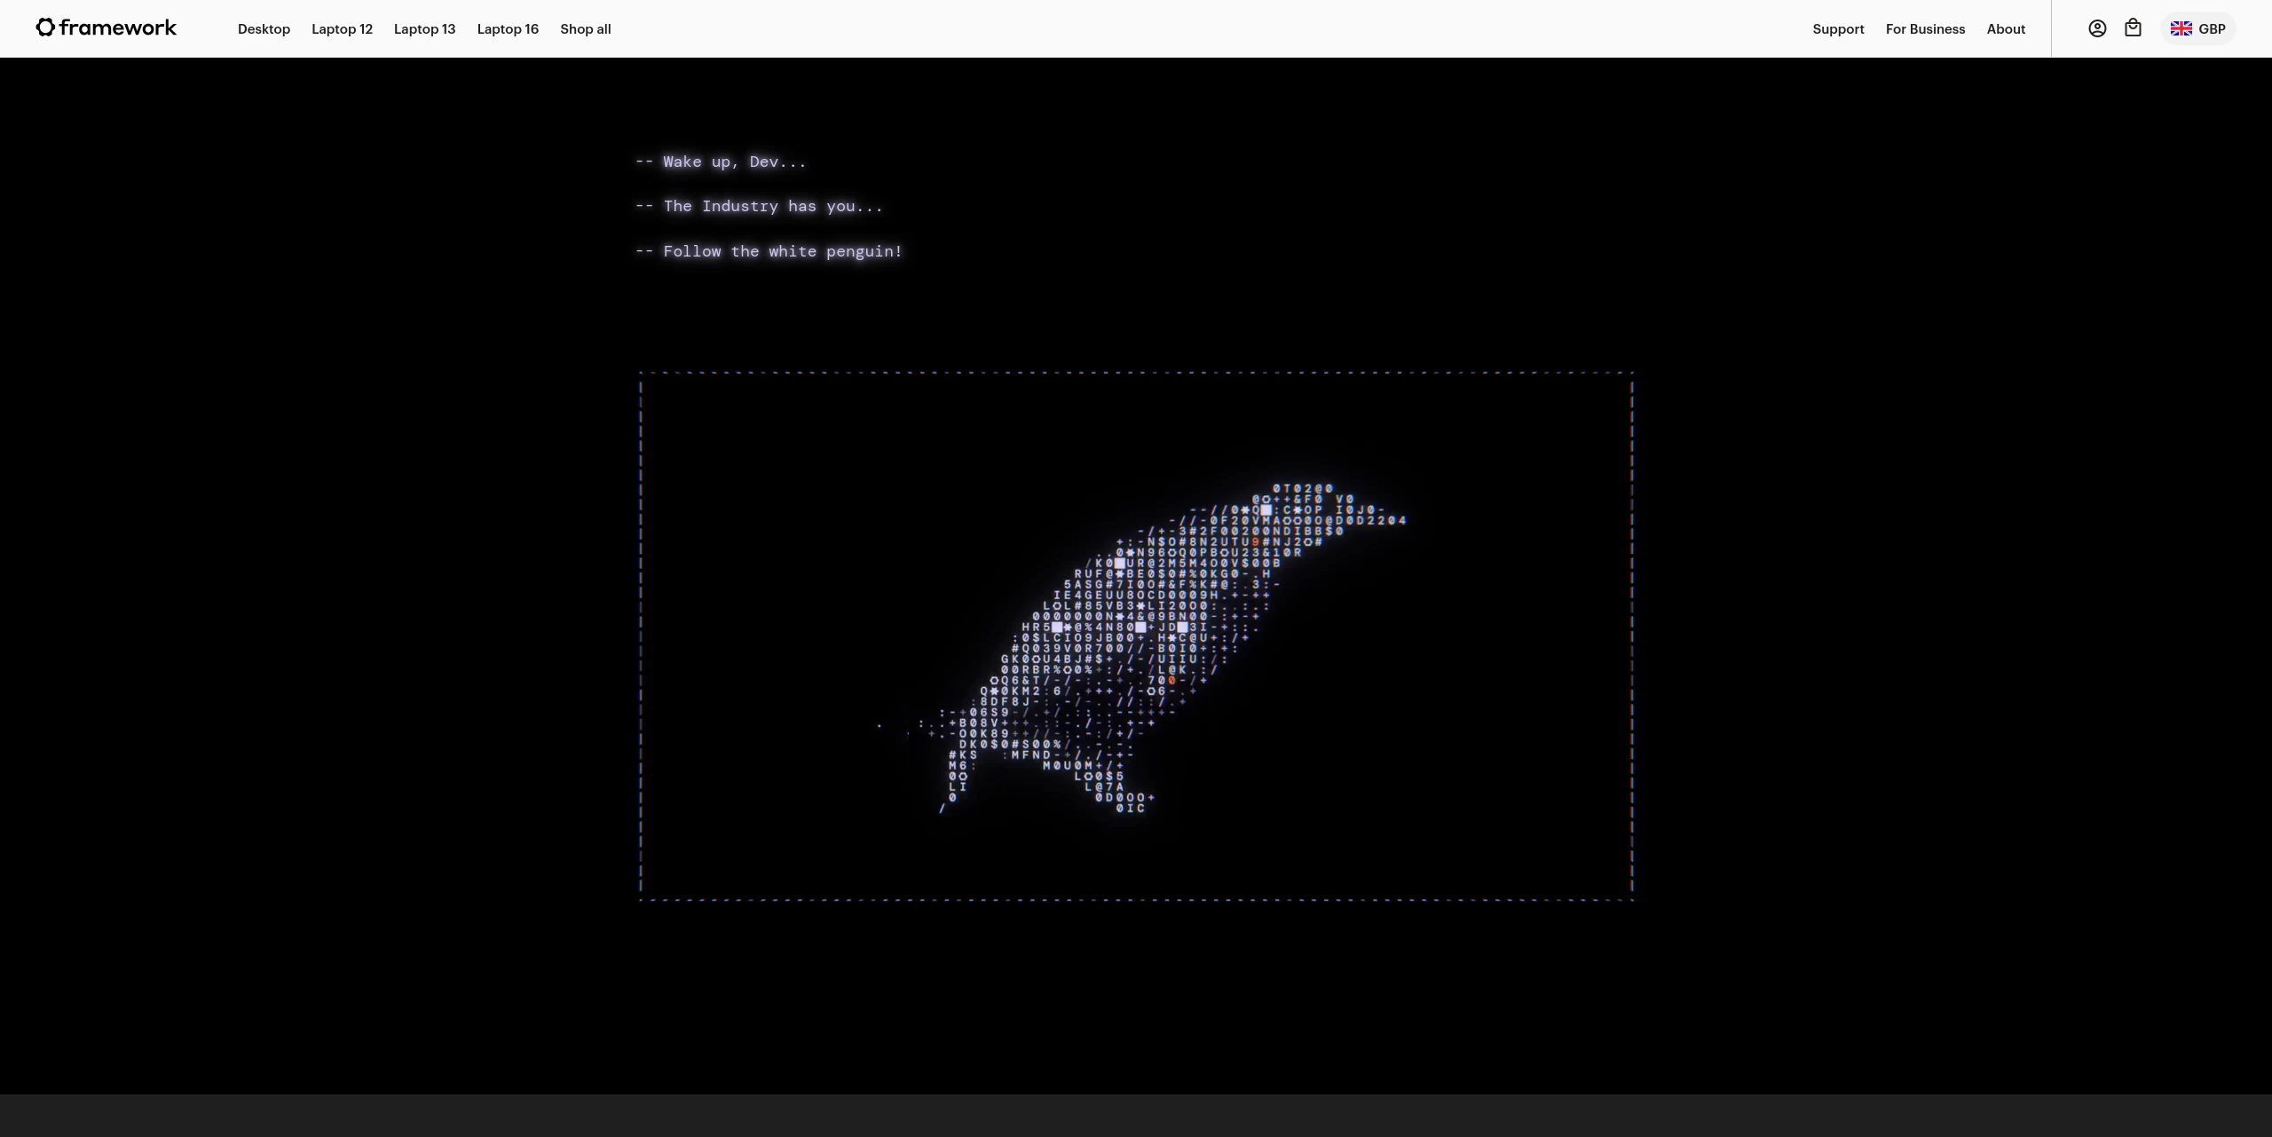Open the For Business link
This screenshot has width=2272, height=1137.
(1925, 29)
